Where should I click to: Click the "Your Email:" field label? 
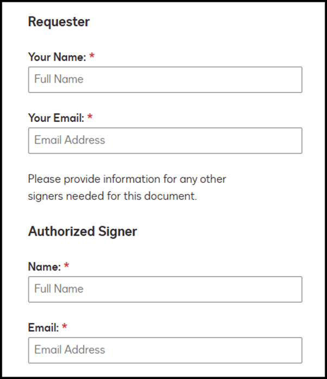pos(56,118)
